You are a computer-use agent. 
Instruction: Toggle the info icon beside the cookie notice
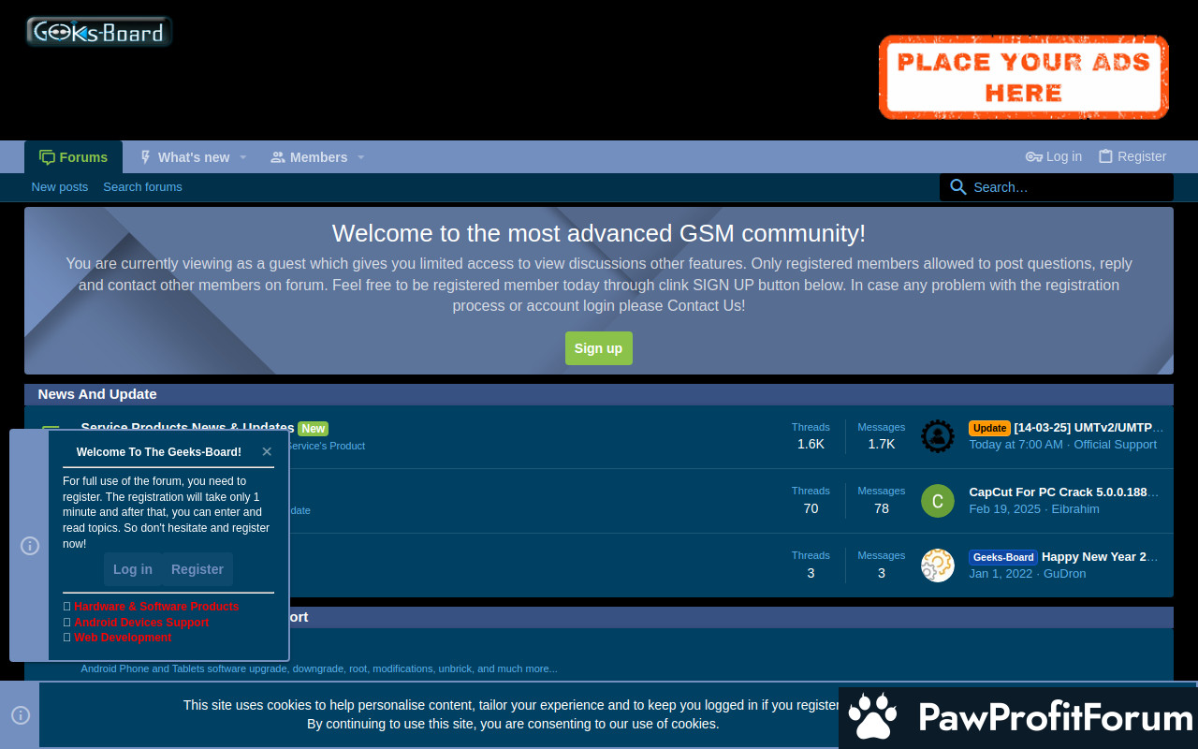(x=21, y=715)
